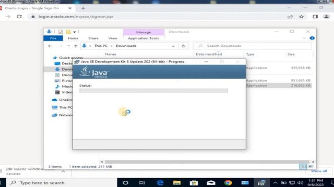Image resolution: width=334 pixels, height=187 pixels.
Task: Select Music in navigation pane
Action: [x=64, y=86]
